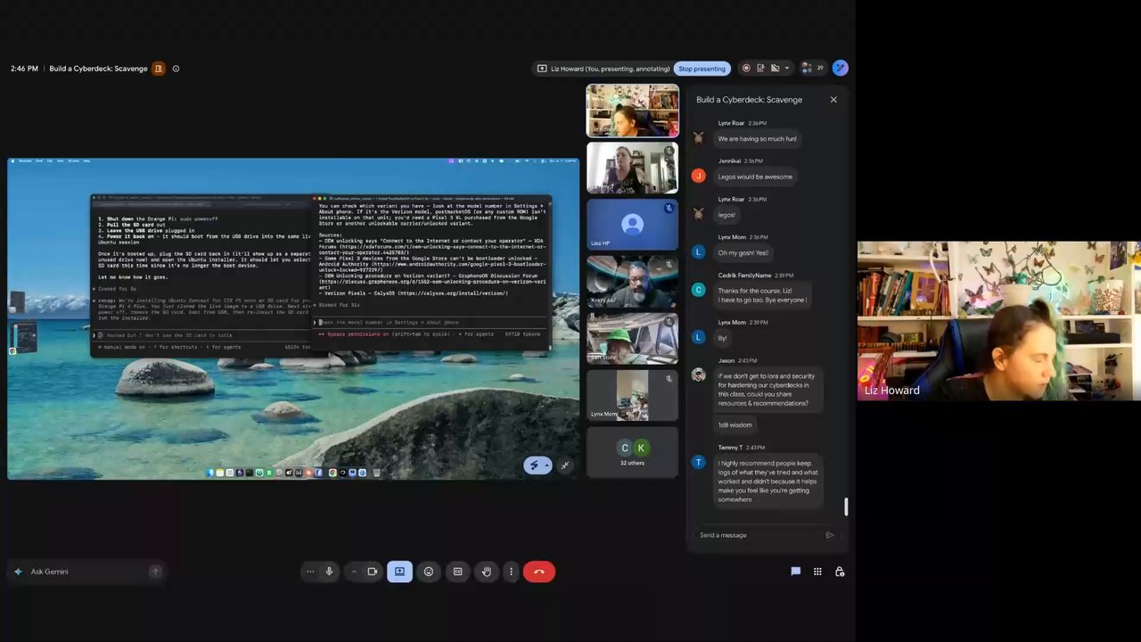Stop presenting the shared screen
1141x642 pixels.
click(x=702, y=69)
